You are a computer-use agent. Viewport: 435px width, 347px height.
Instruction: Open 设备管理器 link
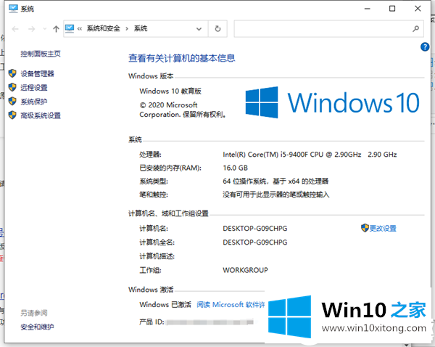tap(37, 73)
